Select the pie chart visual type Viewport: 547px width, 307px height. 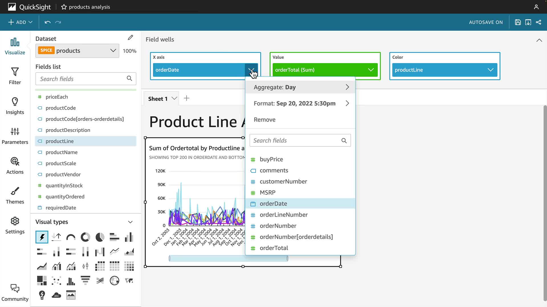tap(100, 237)
